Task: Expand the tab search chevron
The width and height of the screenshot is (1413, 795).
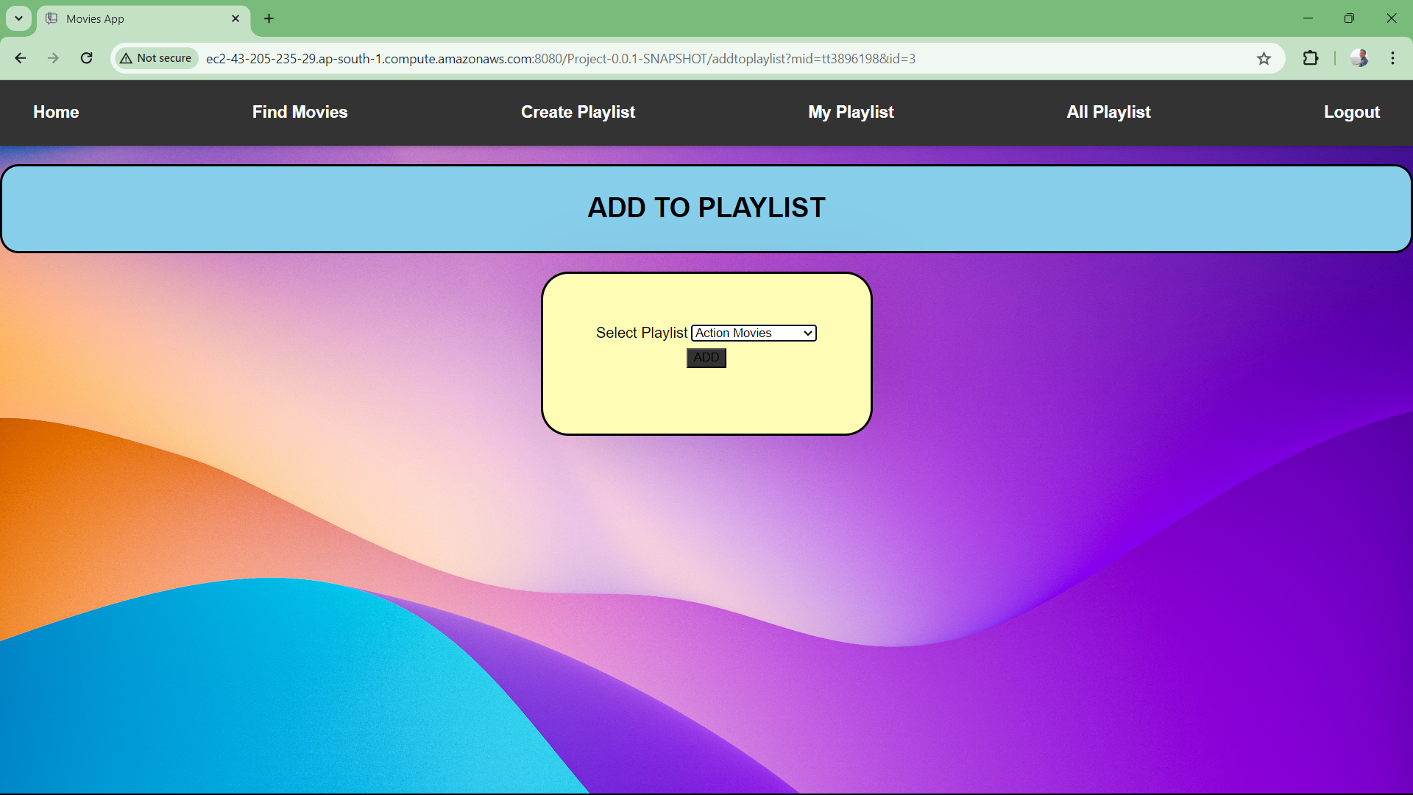Action: point(18,18)
